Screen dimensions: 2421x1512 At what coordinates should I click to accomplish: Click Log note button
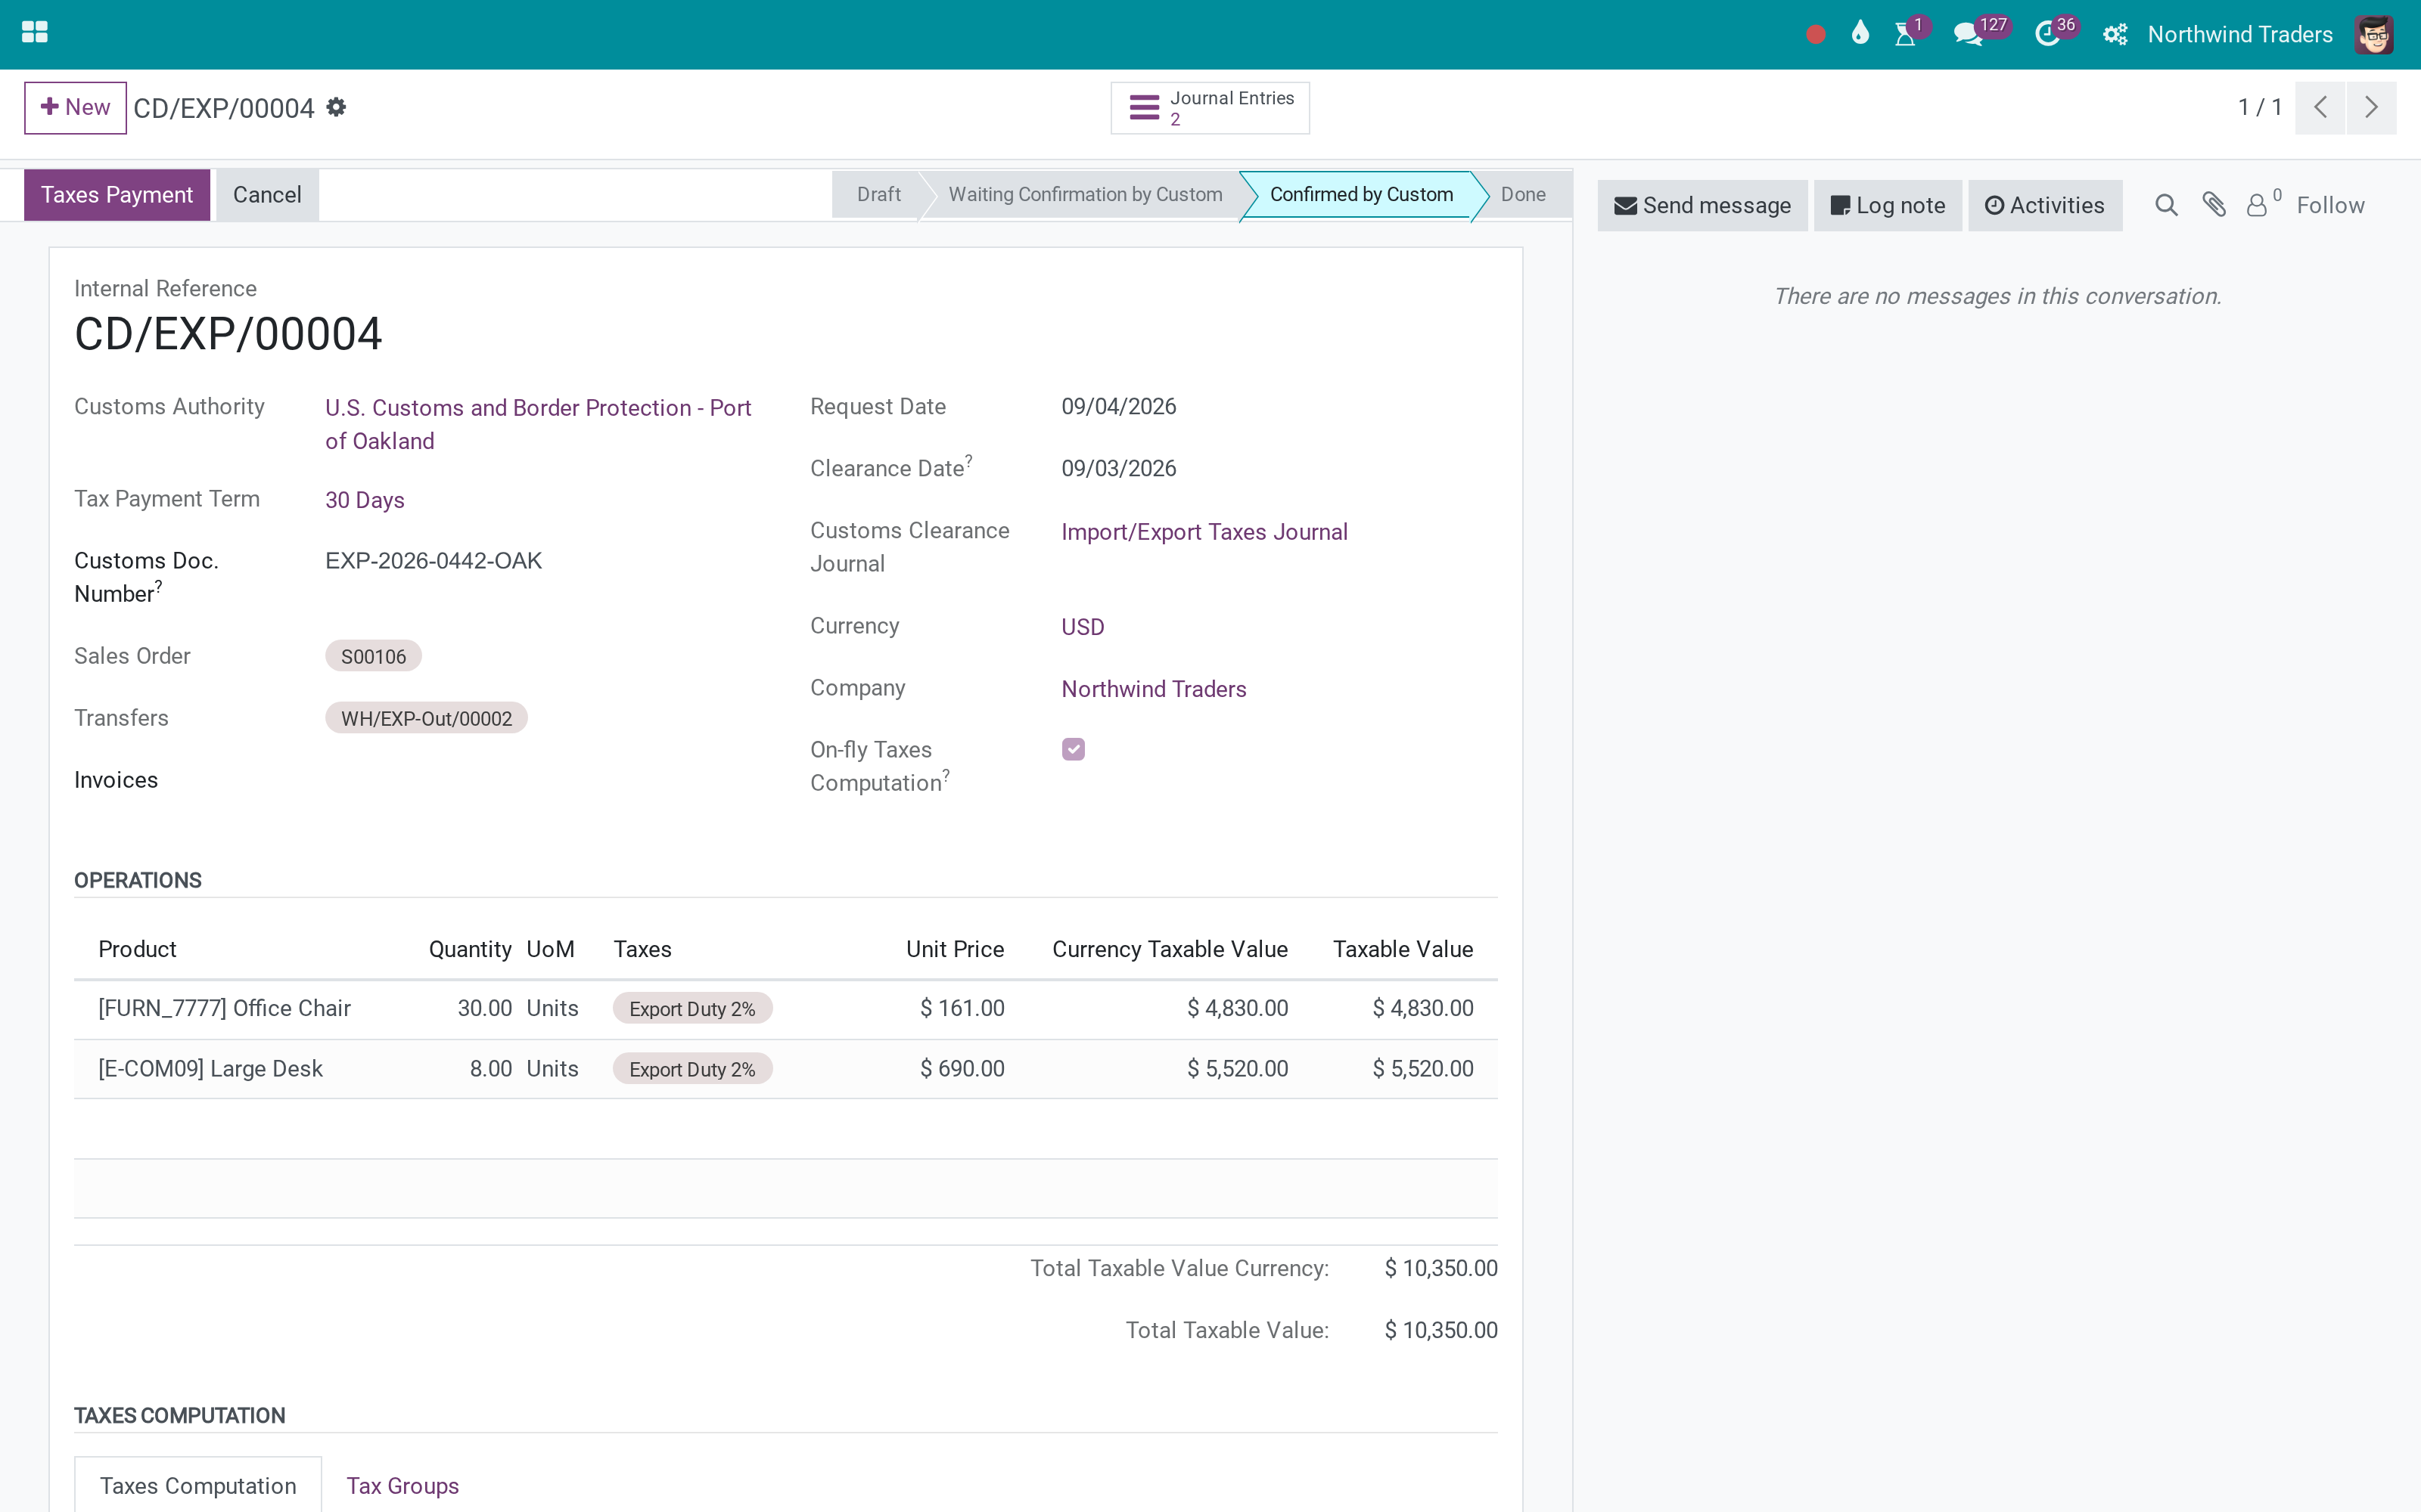point(1888,206)
